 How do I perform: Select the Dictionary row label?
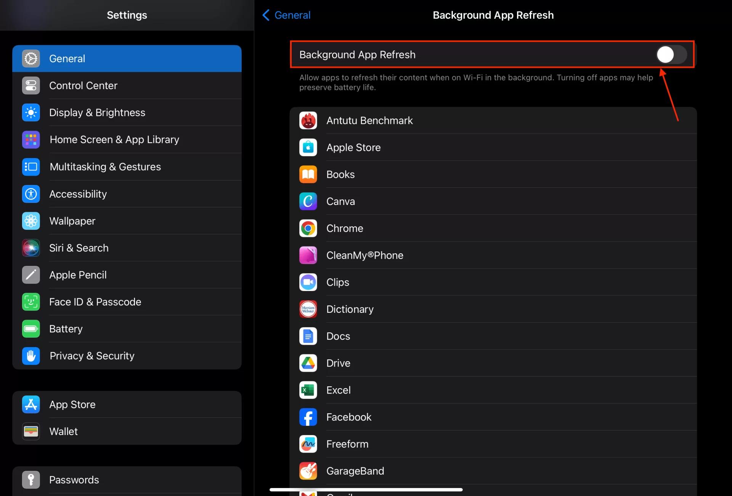[350, 310]
